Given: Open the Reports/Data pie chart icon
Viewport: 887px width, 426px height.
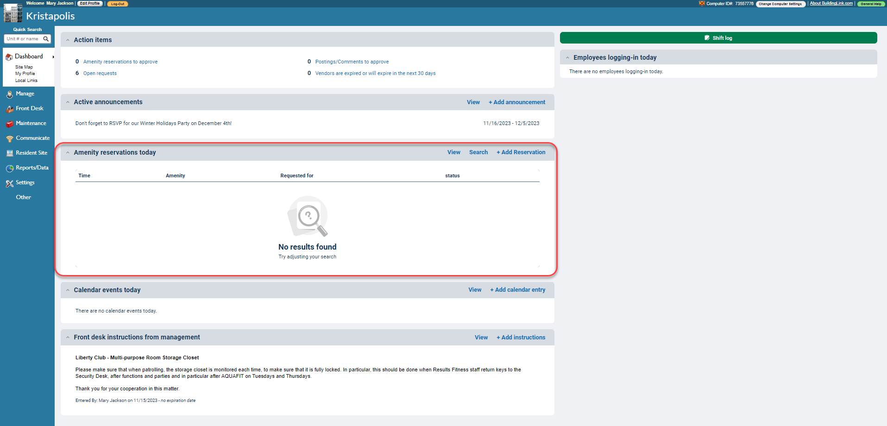Looking at the screenshot, I should pyautogui.click(x=9, y=168).
